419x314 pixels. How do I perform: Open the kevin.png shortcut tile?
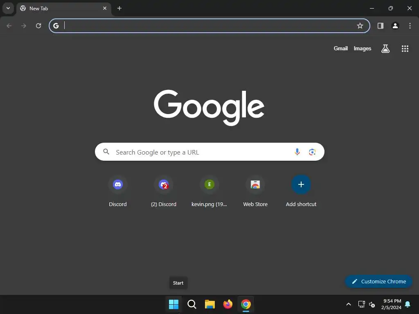209,192
